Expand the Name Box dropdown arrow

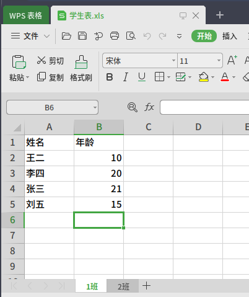[x=95, y=107]
